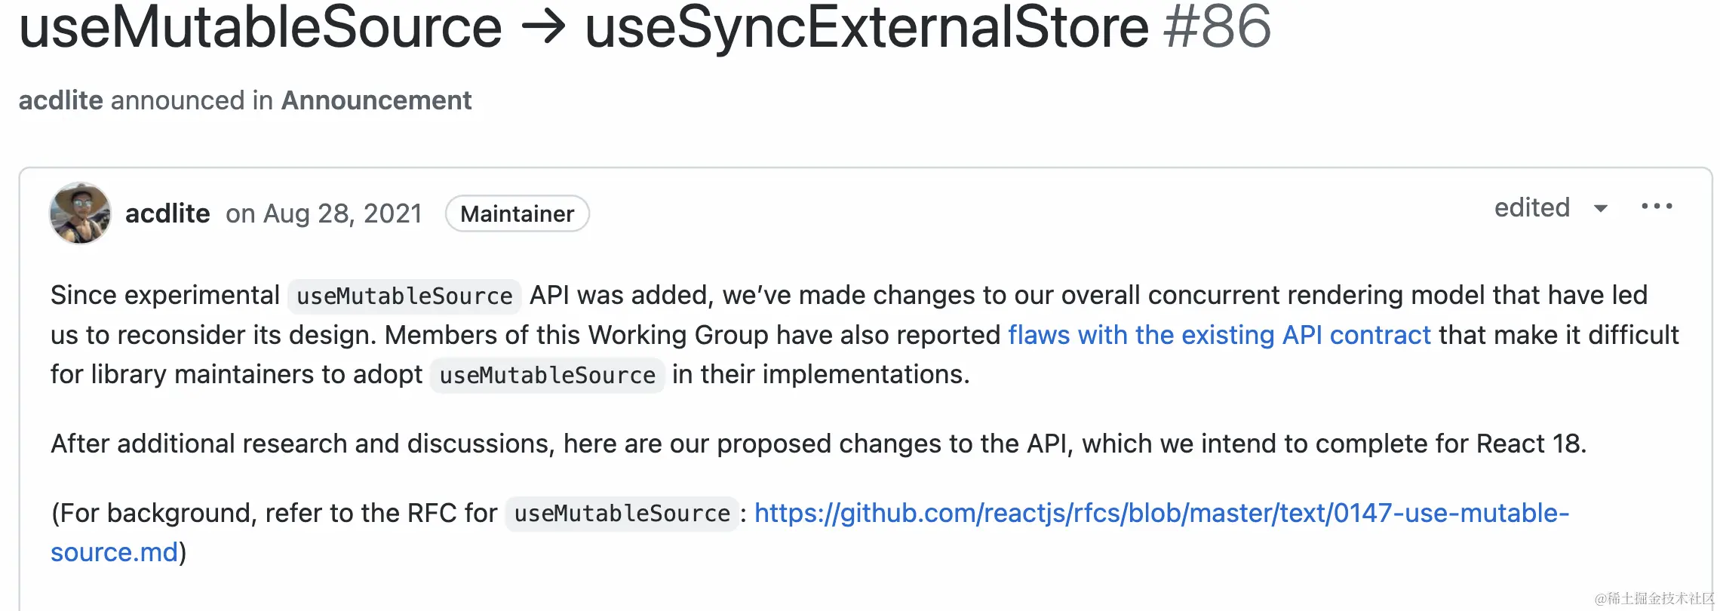
Task: Click the discussion title useSyncExternalStore text
Action: 867,27
